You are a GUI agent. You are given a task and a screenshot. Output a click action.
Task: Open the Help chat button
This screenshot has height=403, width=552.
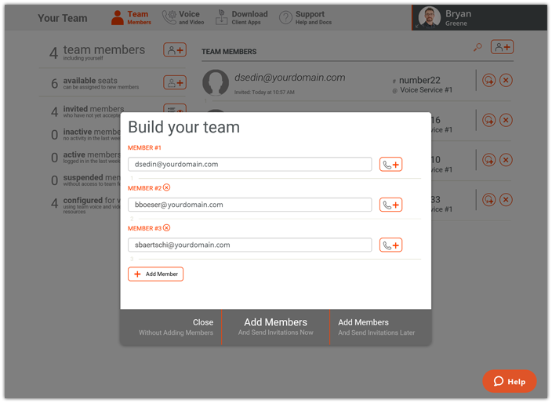click(x=509, y=381)
